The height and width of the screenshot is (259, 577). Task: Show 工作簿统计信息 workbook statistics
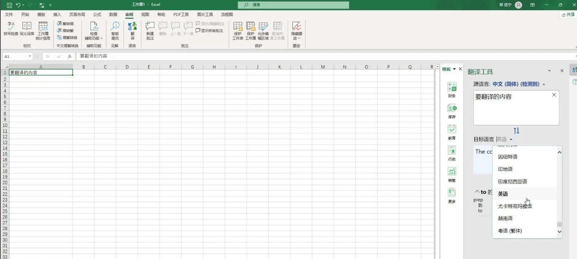[43, 31]
